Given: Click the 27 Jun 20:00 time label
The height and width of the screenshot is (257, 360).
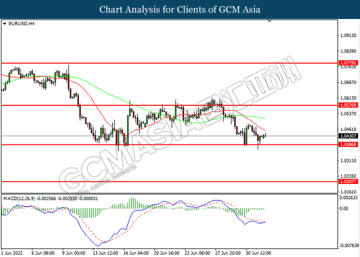Looking at the screenshot, I should click(228, 253).
